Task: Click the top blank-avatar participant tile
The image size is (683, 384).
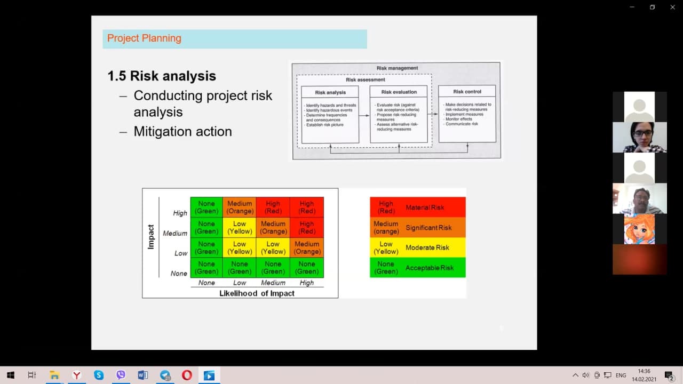Action: click(x=639, y=107)
